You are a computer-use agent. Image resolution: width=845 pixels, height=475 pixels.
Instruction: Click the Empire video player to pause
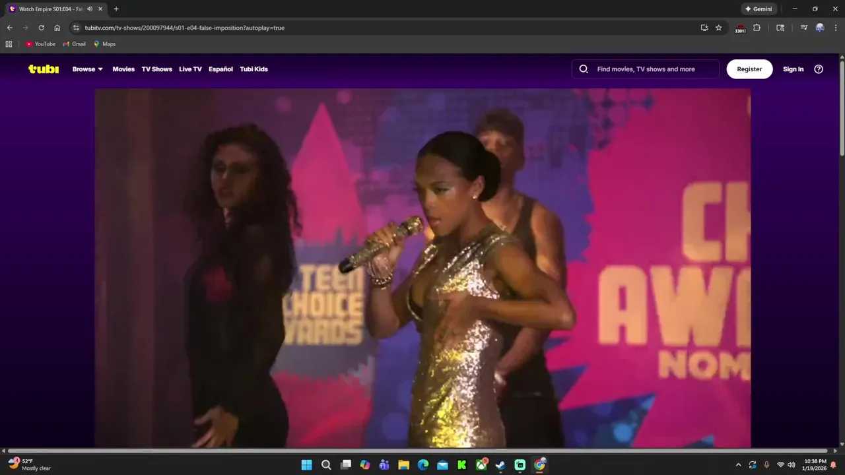(x=422, y=268)
